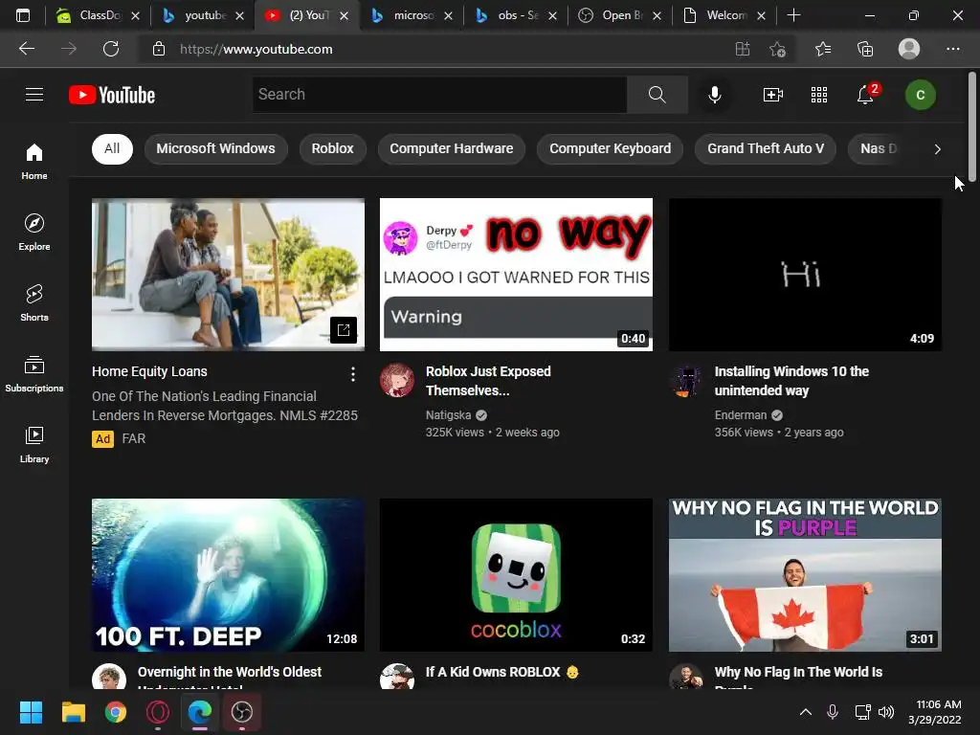The width and height of the screenshot is (980, 735).
Task: Go to Home in sidebar
Action: [x=34, y=162]
